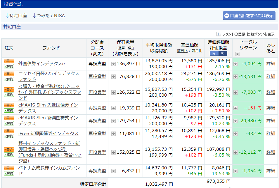279x188 pixels.
Task: Expand holdings breakdown for 76,828口
Action: tap(113, 77)
